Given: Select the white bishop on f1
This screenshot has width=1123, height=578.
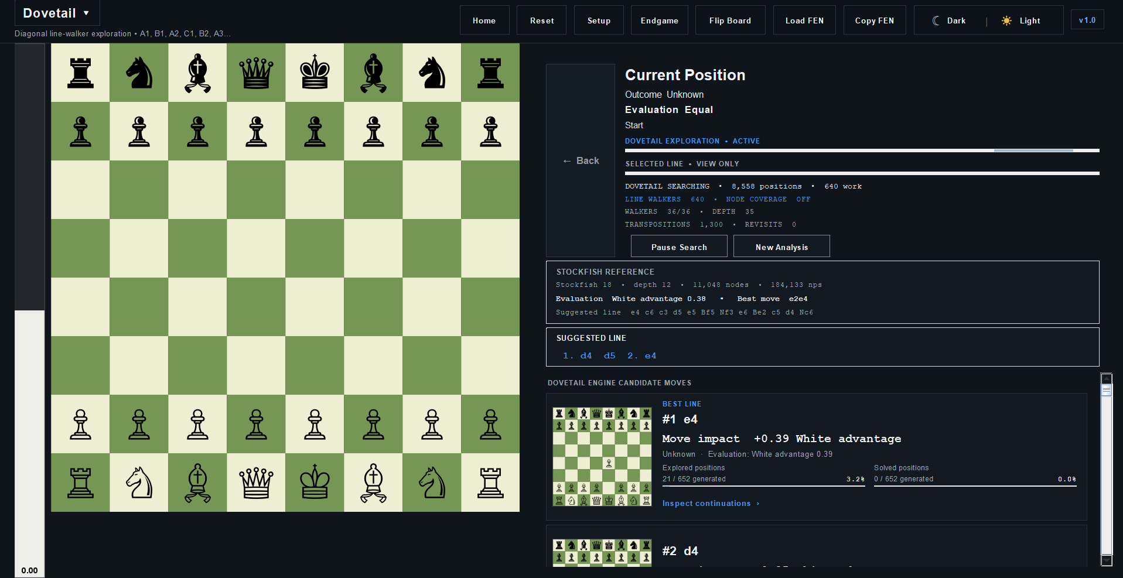Looking at the screenshot, I should (x=373, y=483).
